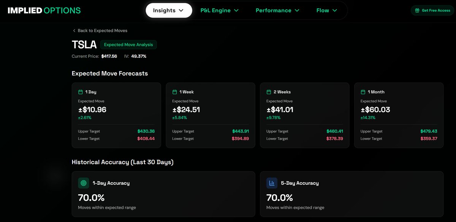Click the upper target $443.91

pyautogui.click(x=241, y=131)
